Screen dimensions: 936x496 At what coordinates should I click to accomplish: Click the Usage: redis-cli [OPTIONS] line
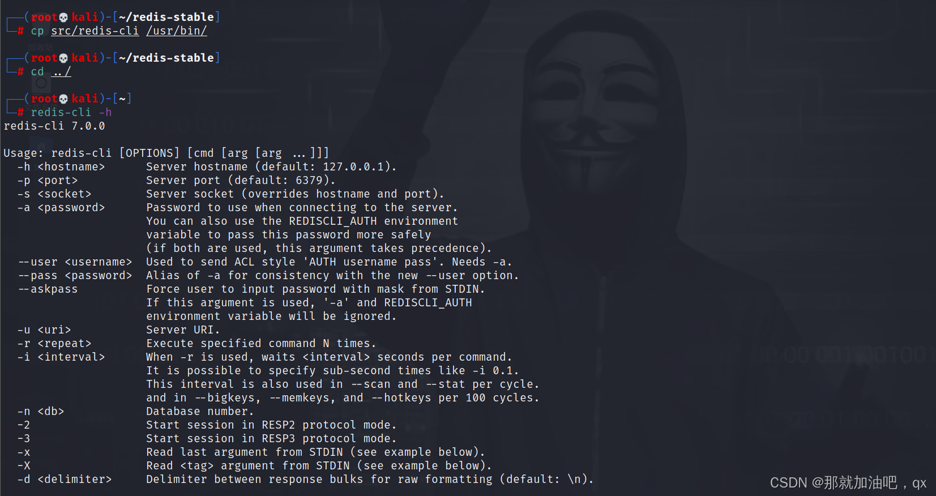166,153
